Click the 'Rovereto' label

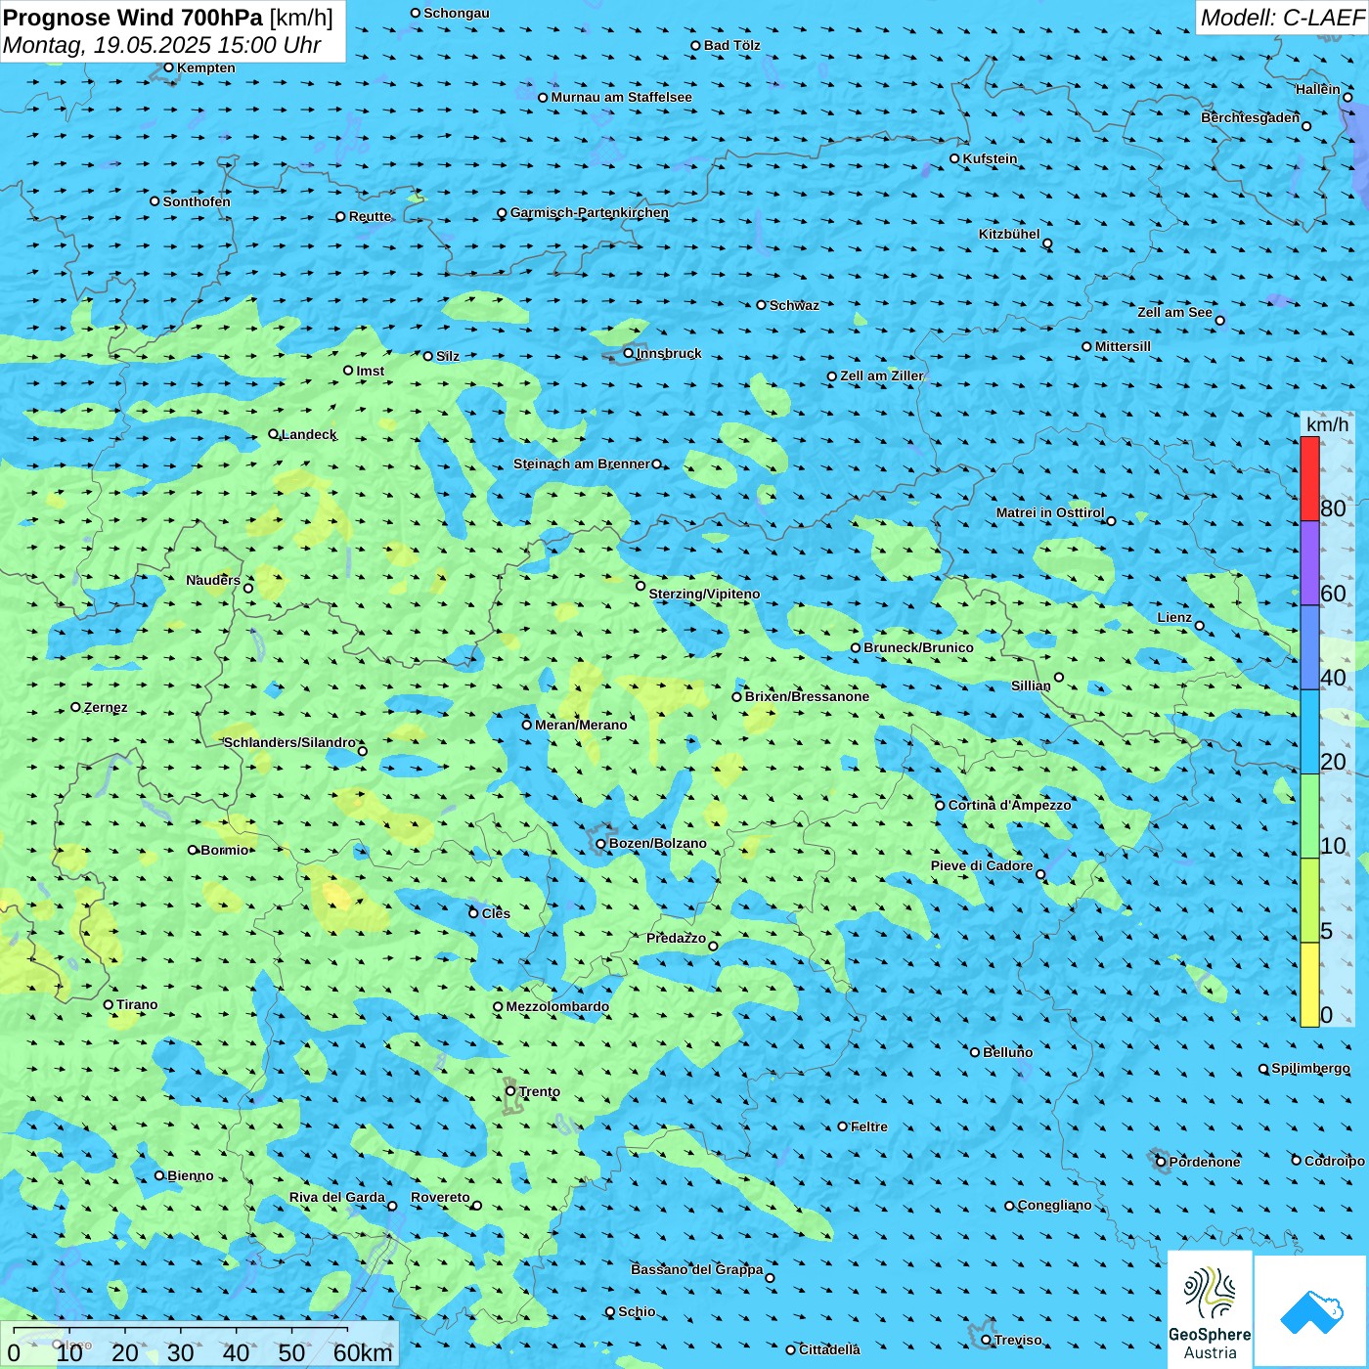coord(440,1197)
